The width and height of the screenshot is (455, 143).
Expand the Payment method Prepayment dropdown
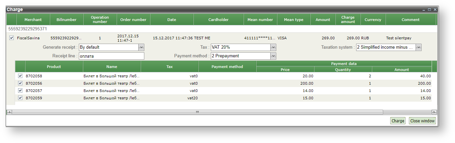click(x=273, y=56)
